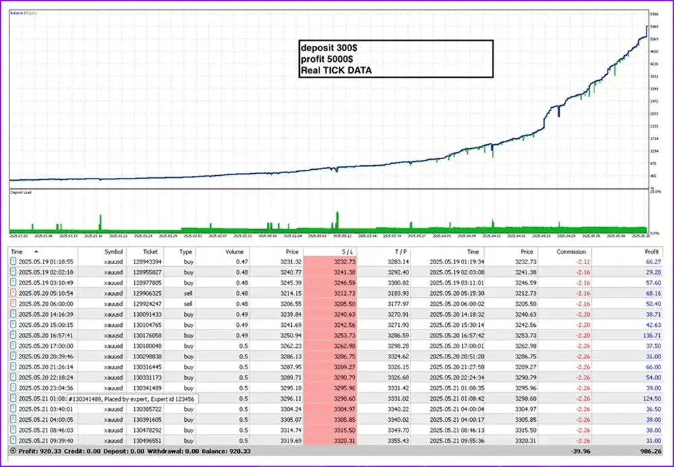
Task: Click the buy icon on 2025.05.19 02:02:18 row
Action: click(x=13, y=272)
